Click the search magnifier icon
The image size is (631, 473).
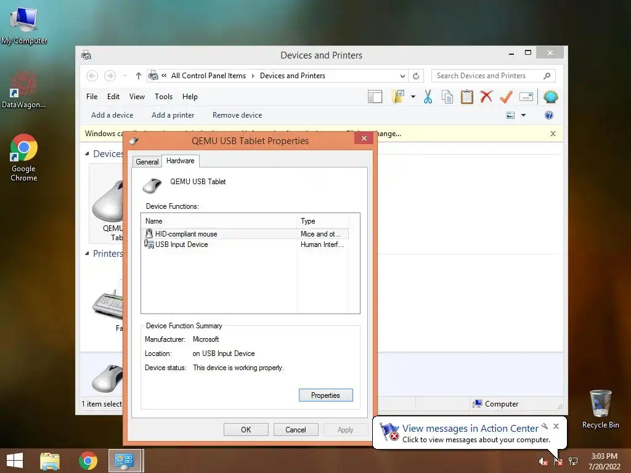[547, 76]
